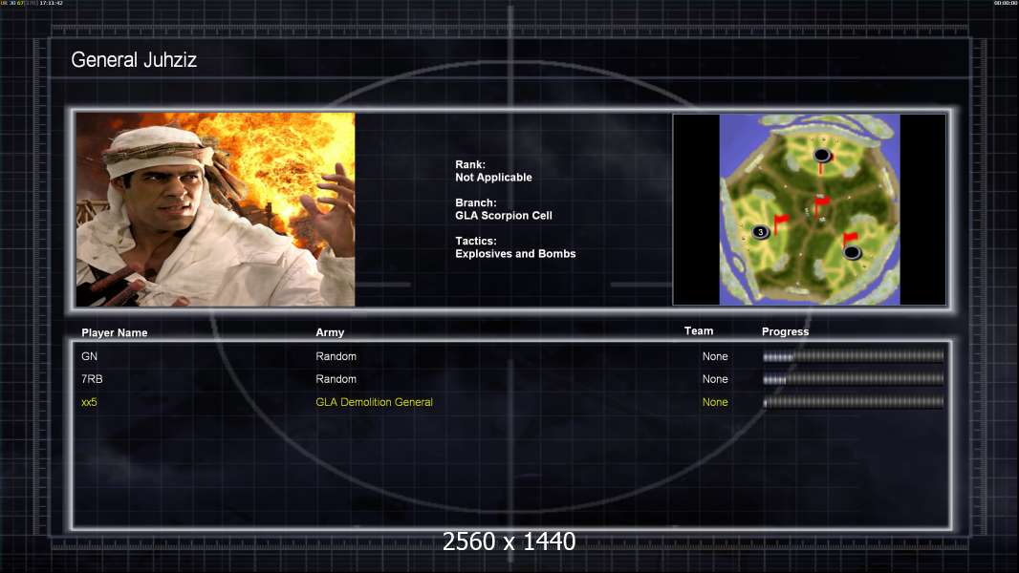This screenshot has width=1019, height=573.
Task: Click the "Army" column header
Action: click(330, 332)
